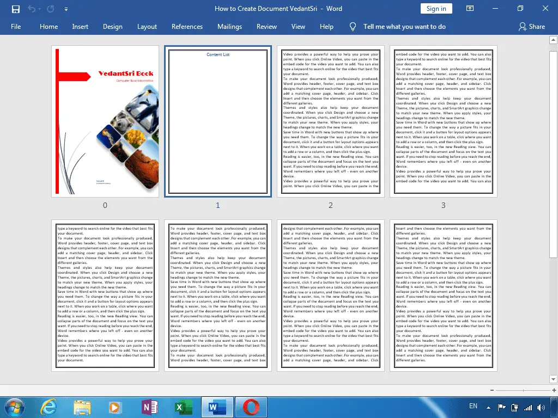The width and height of the screenshot is (558, 418).
Task: Zoom in with the plus button
Action: (x=554, y=390)
